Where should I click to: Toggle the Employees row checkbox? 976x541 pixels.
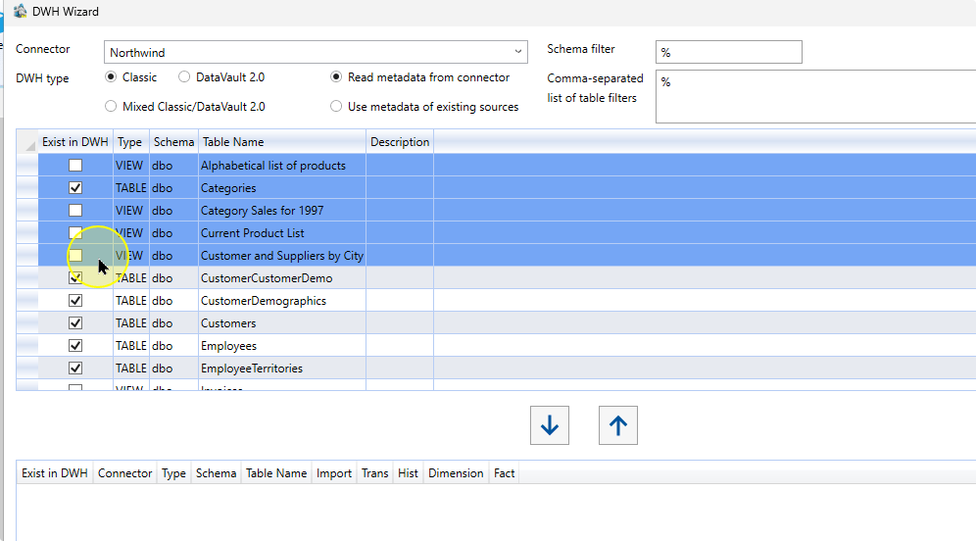point(75,346)
